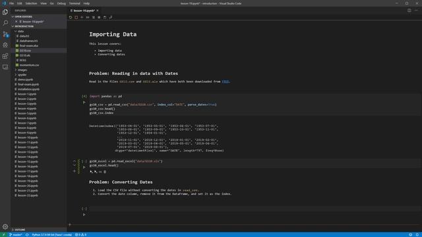Screen dimensions: 422x237
Task: Open momentum.csv in the file tree
Action: coord(38,65)
